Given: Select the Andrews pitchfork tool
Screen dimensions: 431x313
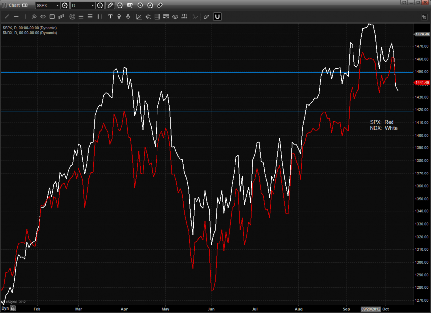Looking at the screenshot, I should (x=34, y=17).
